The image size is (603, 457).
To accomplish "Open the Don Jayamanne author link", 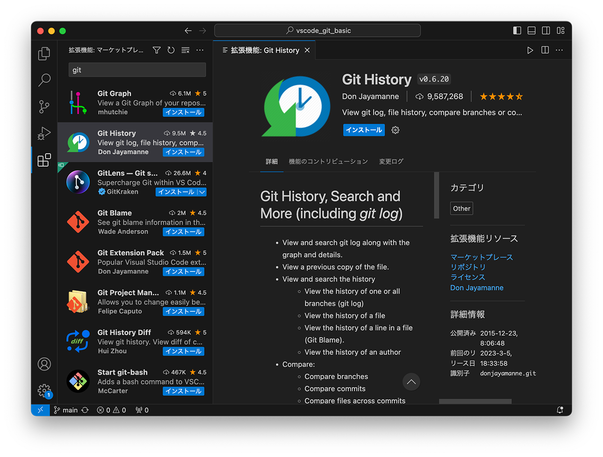I will coord(477,288).
